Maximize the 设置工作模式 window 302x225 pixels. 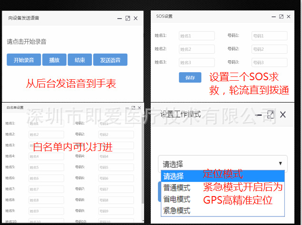(271, 115)
